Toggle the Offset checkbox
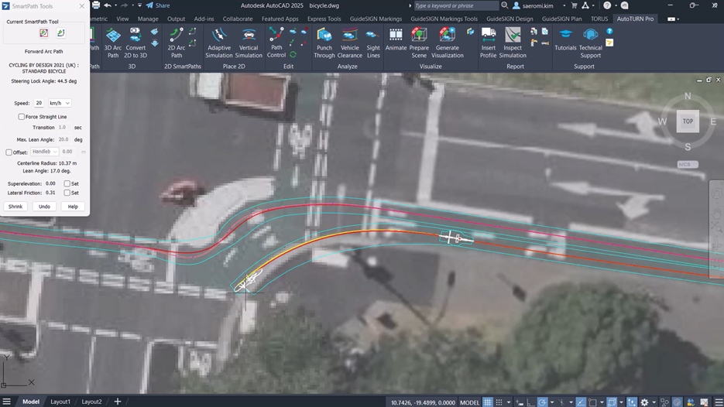Screen dimensions: 724x407 click(x=9, y=152)
